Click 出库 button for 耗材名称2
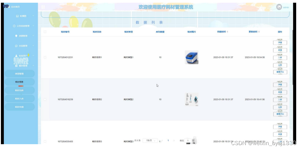The image size is (301, 149). click(280, 107)
